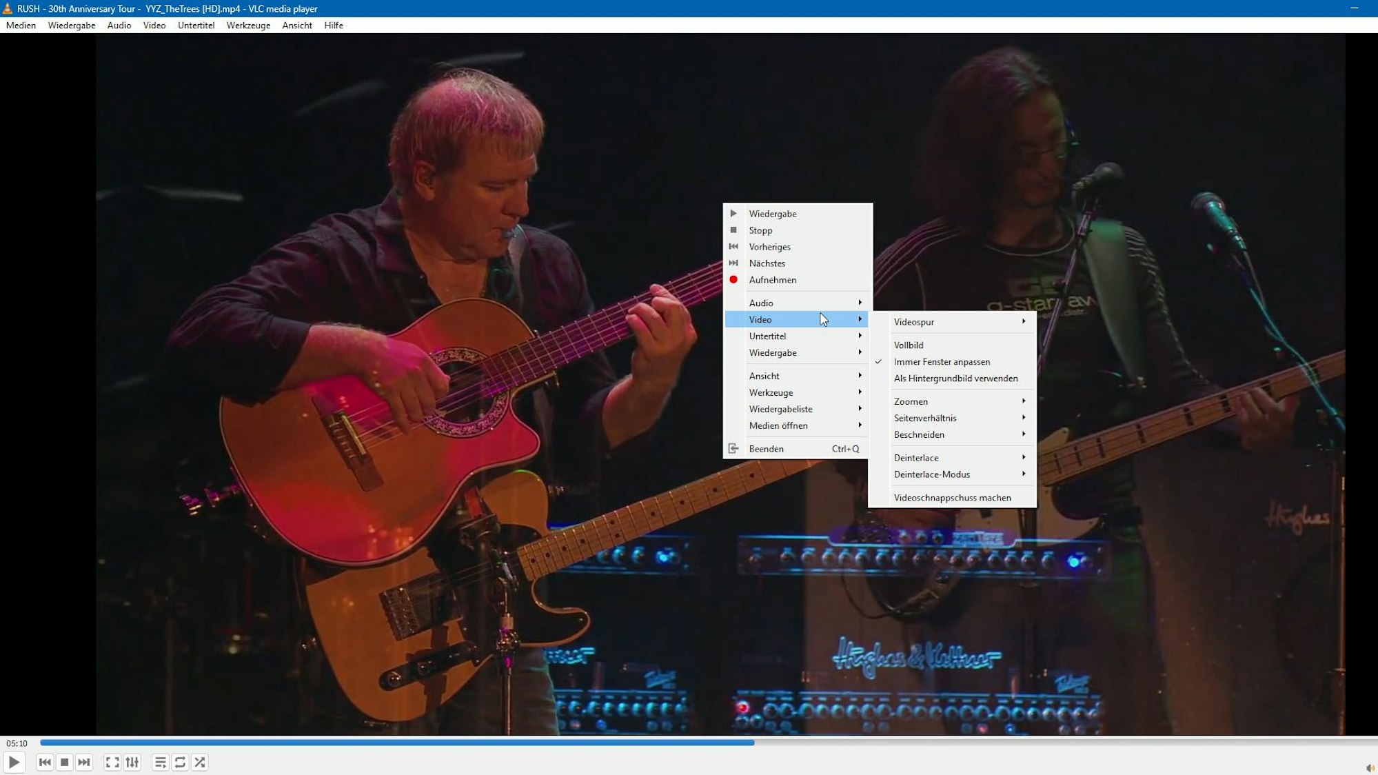Toggle fullscreen via the fullscreen icon
The width and height of the screenshot is (1378, 775).
coord(112,763)
